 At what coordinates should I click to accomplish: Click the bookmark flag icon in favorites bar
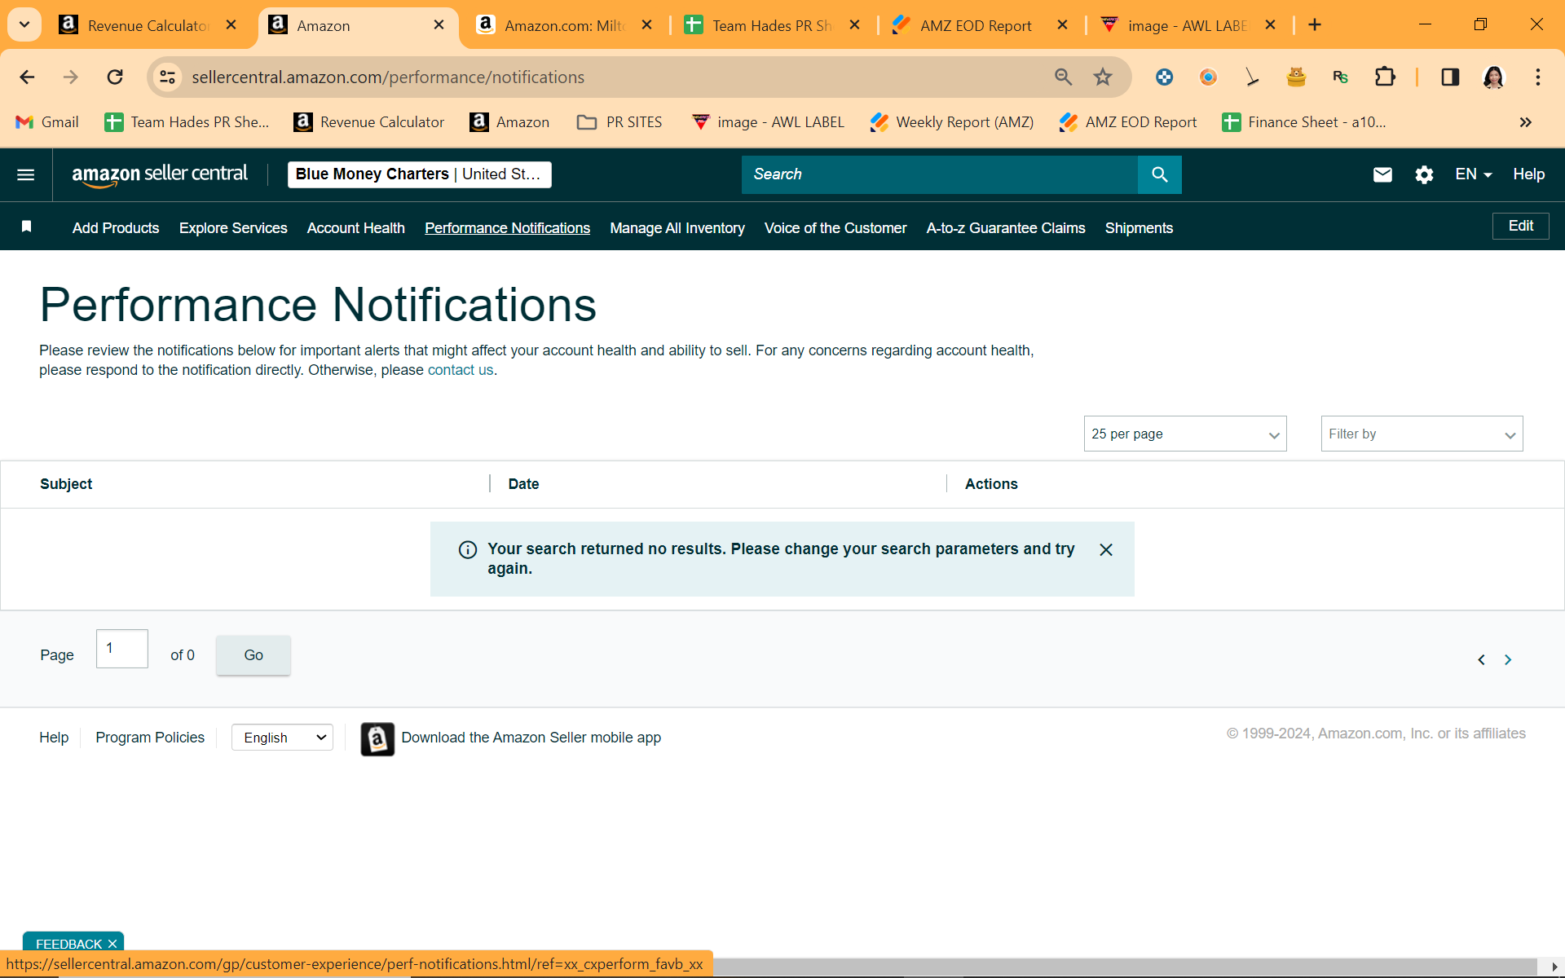tap(26, 227)
